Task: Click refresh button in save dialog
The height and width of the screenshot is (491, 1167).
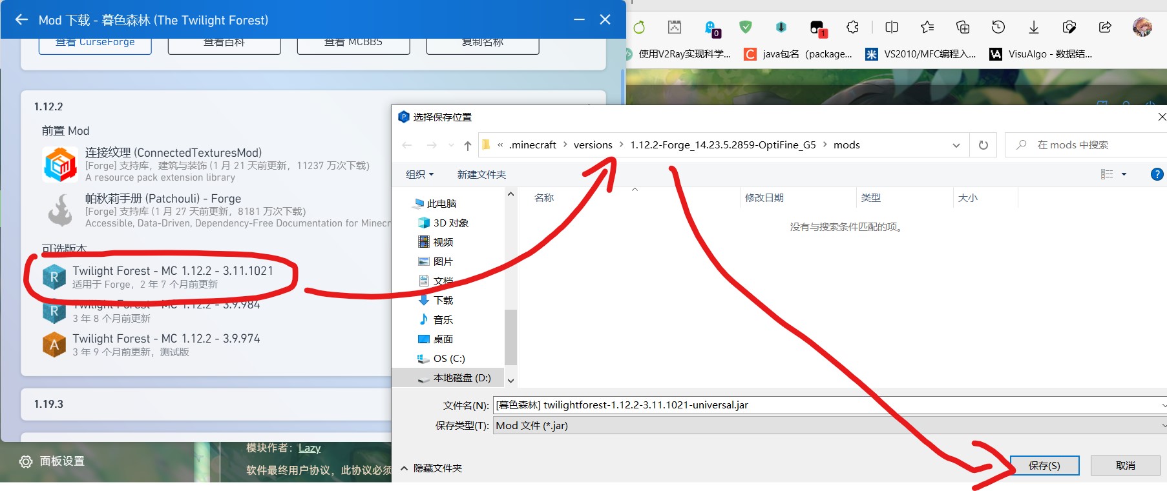Action: [983, 145]
